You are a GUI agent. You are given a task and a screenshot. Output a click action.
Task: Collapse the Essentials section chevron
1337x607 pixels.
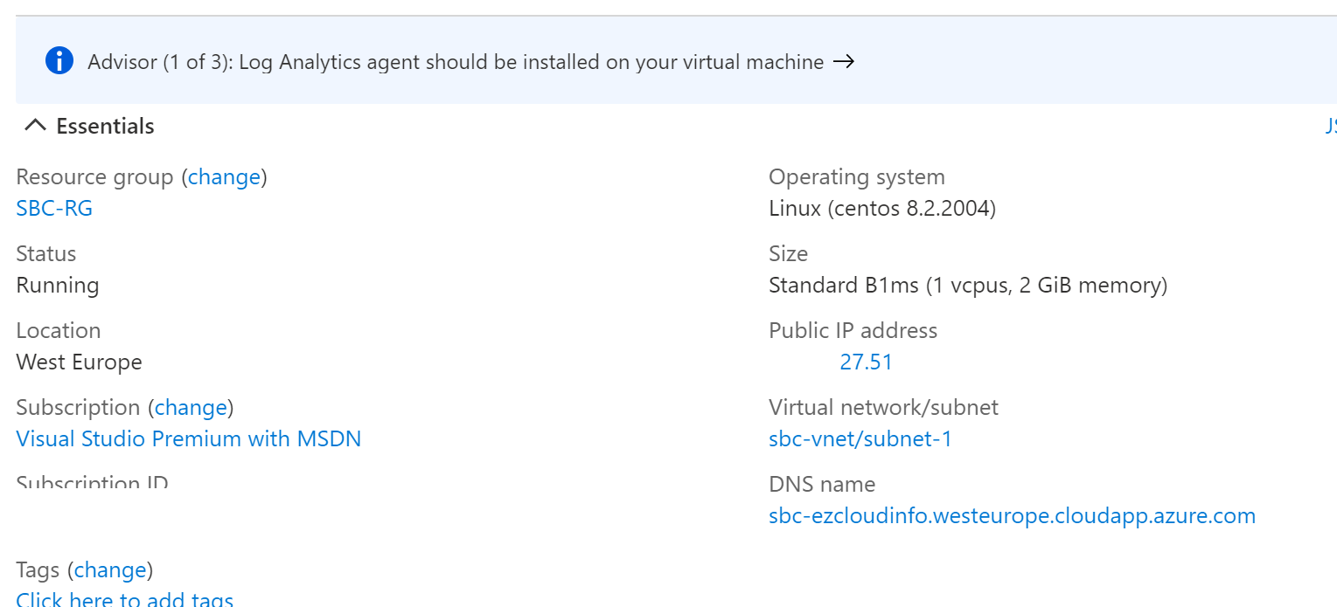click(35, 126)
